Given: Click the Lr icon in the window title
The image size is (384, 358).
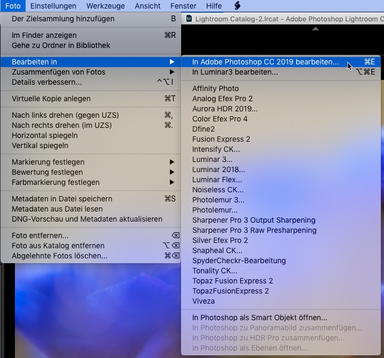Looking at the screenshot, I should coord(189,19).
